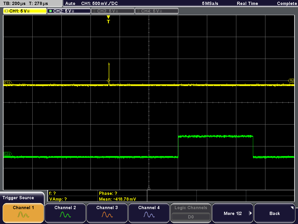
Task: Click the yellow trigger position T marker
Action: tap(108, 20)
